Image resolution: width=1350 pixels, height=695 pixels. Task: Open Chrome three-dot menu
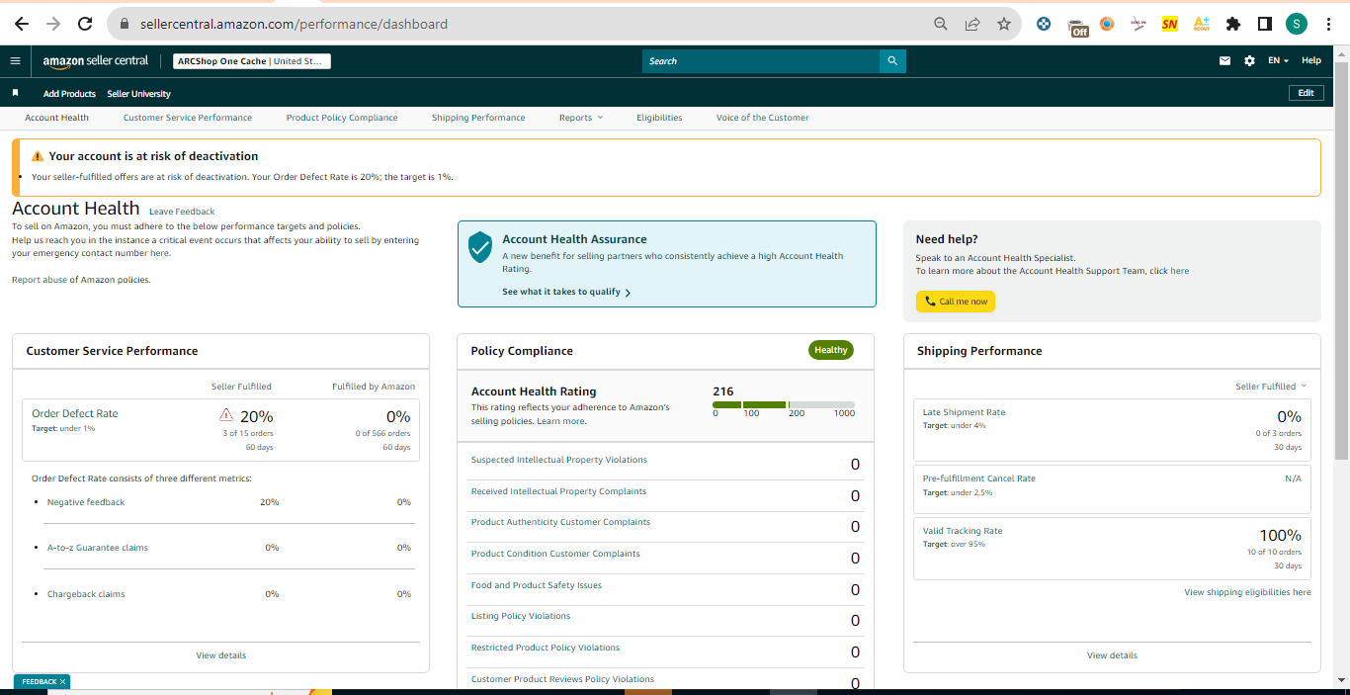click(1328, 24)
